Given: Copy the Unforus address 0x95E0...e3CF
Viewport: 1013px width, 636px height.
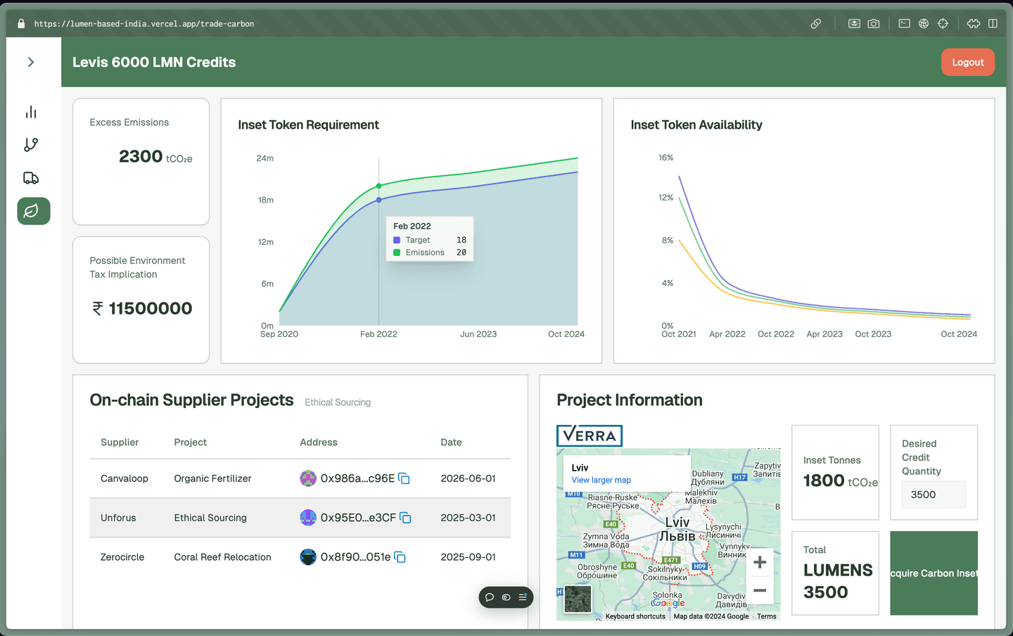Looking at the screenshot, I should (x=405, y=518).
